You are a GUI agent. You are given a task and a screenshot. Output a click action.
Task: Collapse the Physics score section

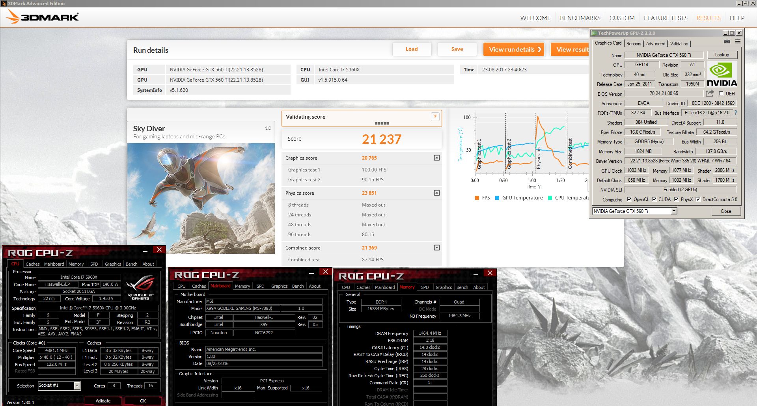[x=437, y=193]
